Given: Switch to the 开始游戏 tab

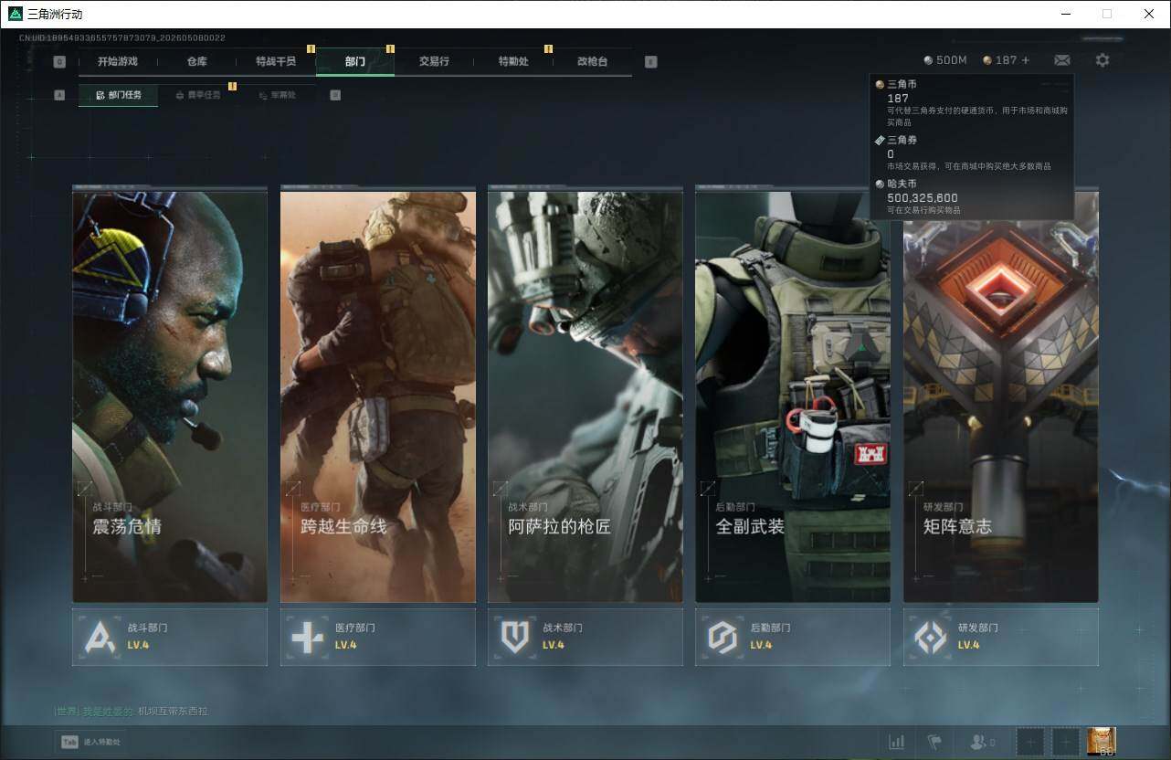Looking at the screenshot, I should coord(118,61).
